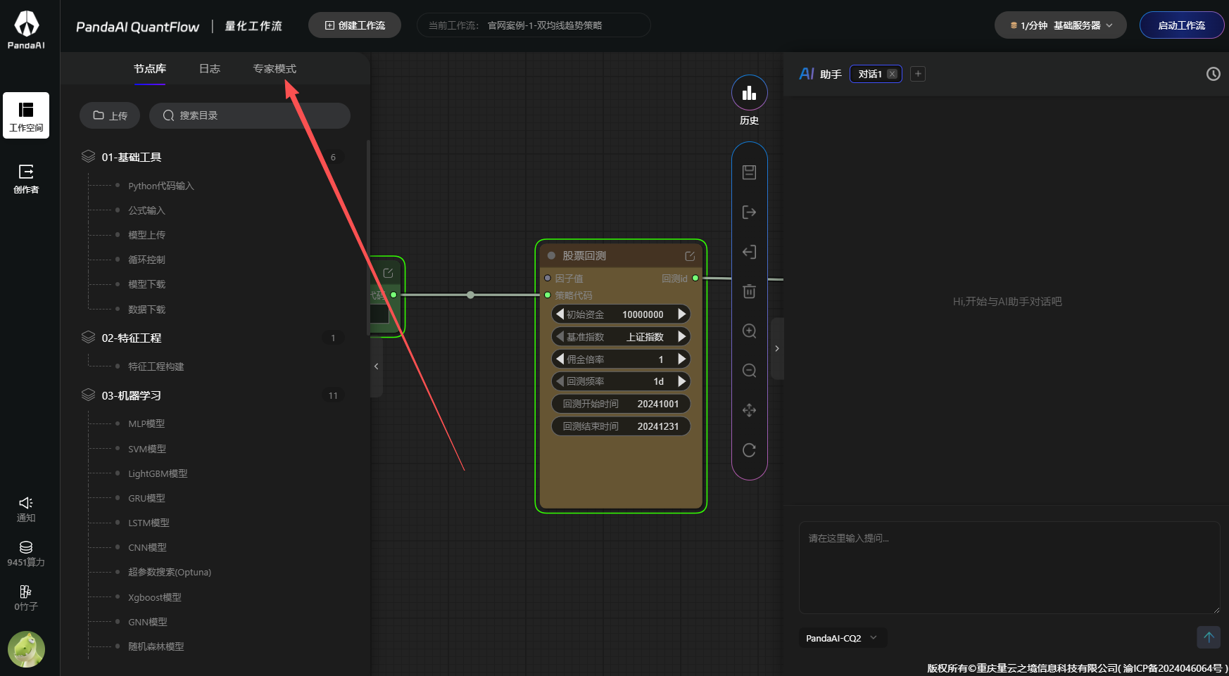Click the 回测id output port
Screen dimensions: 1229x676
click(695, 279)
